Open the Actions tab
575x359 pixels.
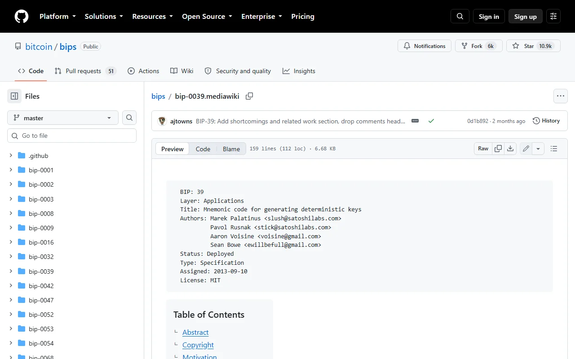(x=143, y=71)
